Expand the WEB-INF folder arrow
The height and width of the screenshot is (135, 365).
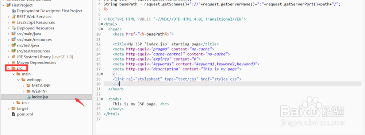24,91
